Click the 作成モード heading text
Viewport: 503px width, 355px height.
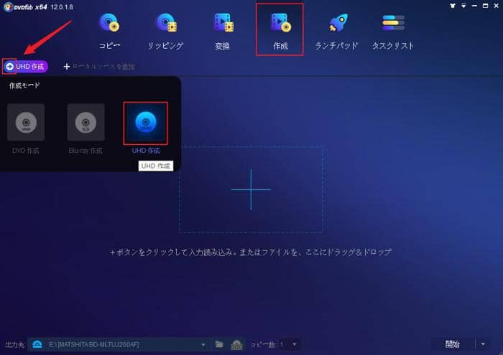[24, 85]
